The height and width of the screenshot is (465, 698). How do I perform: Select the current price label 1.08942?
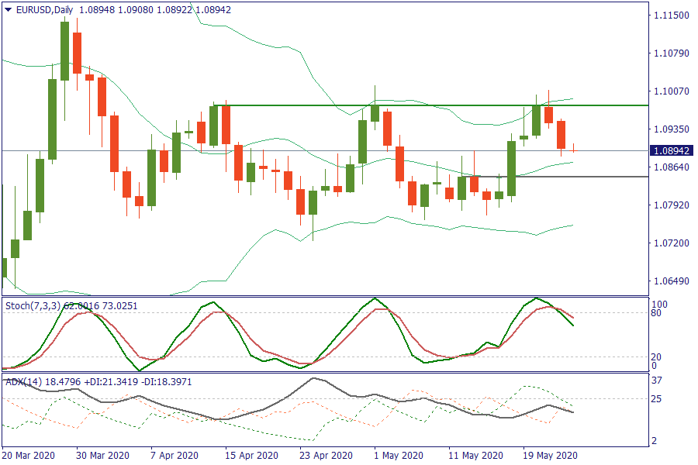pos(672,151)
